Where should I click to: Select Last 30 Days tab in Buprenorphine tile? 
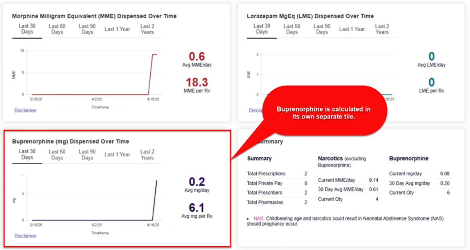pos(27,155)
